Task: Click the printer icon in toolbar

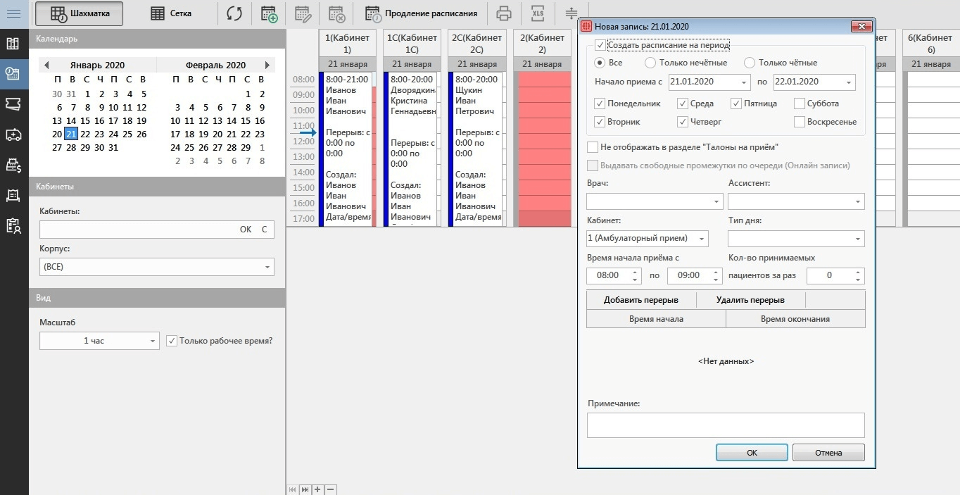Action: [x=503, y=13]
